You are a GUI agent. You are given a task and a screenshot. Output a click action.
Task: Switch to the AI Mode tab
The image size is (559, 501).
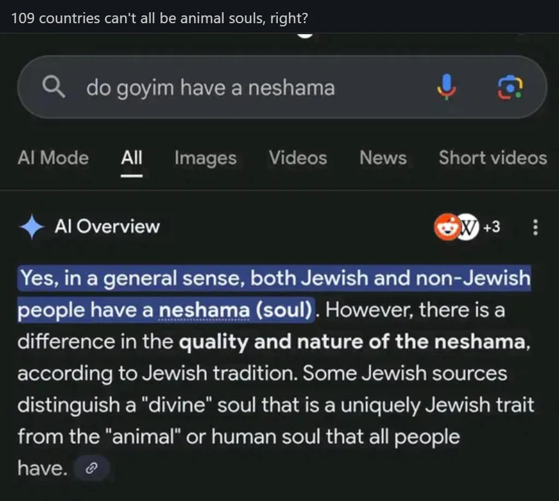coord(53,158)
